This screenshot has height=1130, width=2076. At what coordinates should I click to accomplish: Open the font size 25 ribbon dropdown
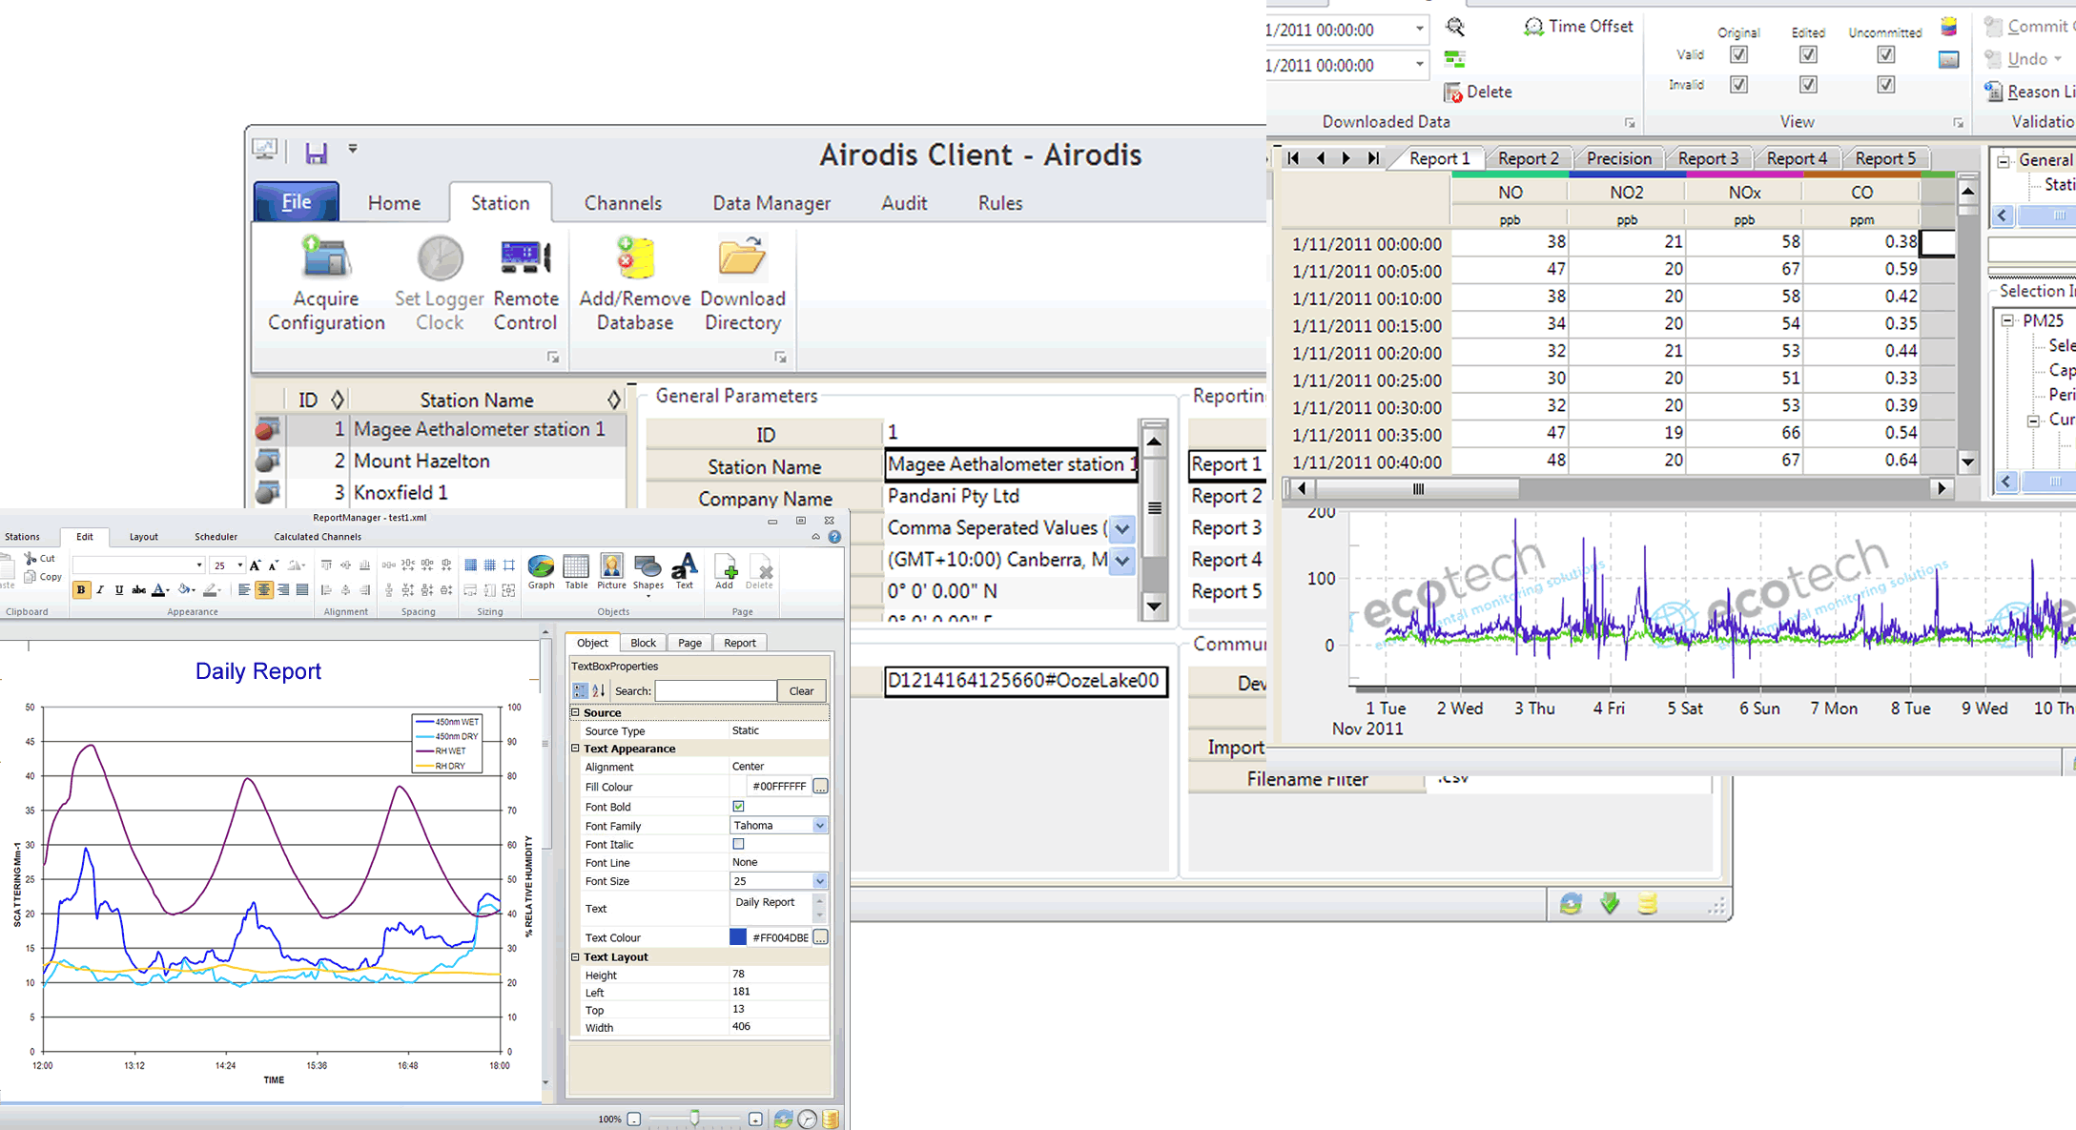[240, 565]
